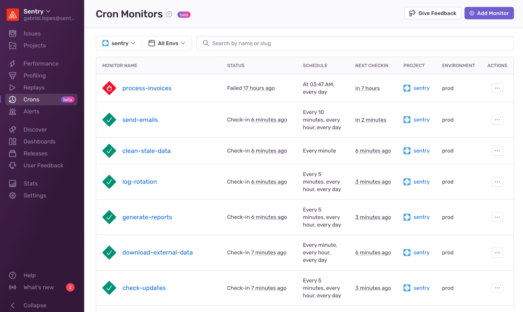Screen dimensions: 523x312
Task: Select the Crons clock icon
Action: (12, 99)
